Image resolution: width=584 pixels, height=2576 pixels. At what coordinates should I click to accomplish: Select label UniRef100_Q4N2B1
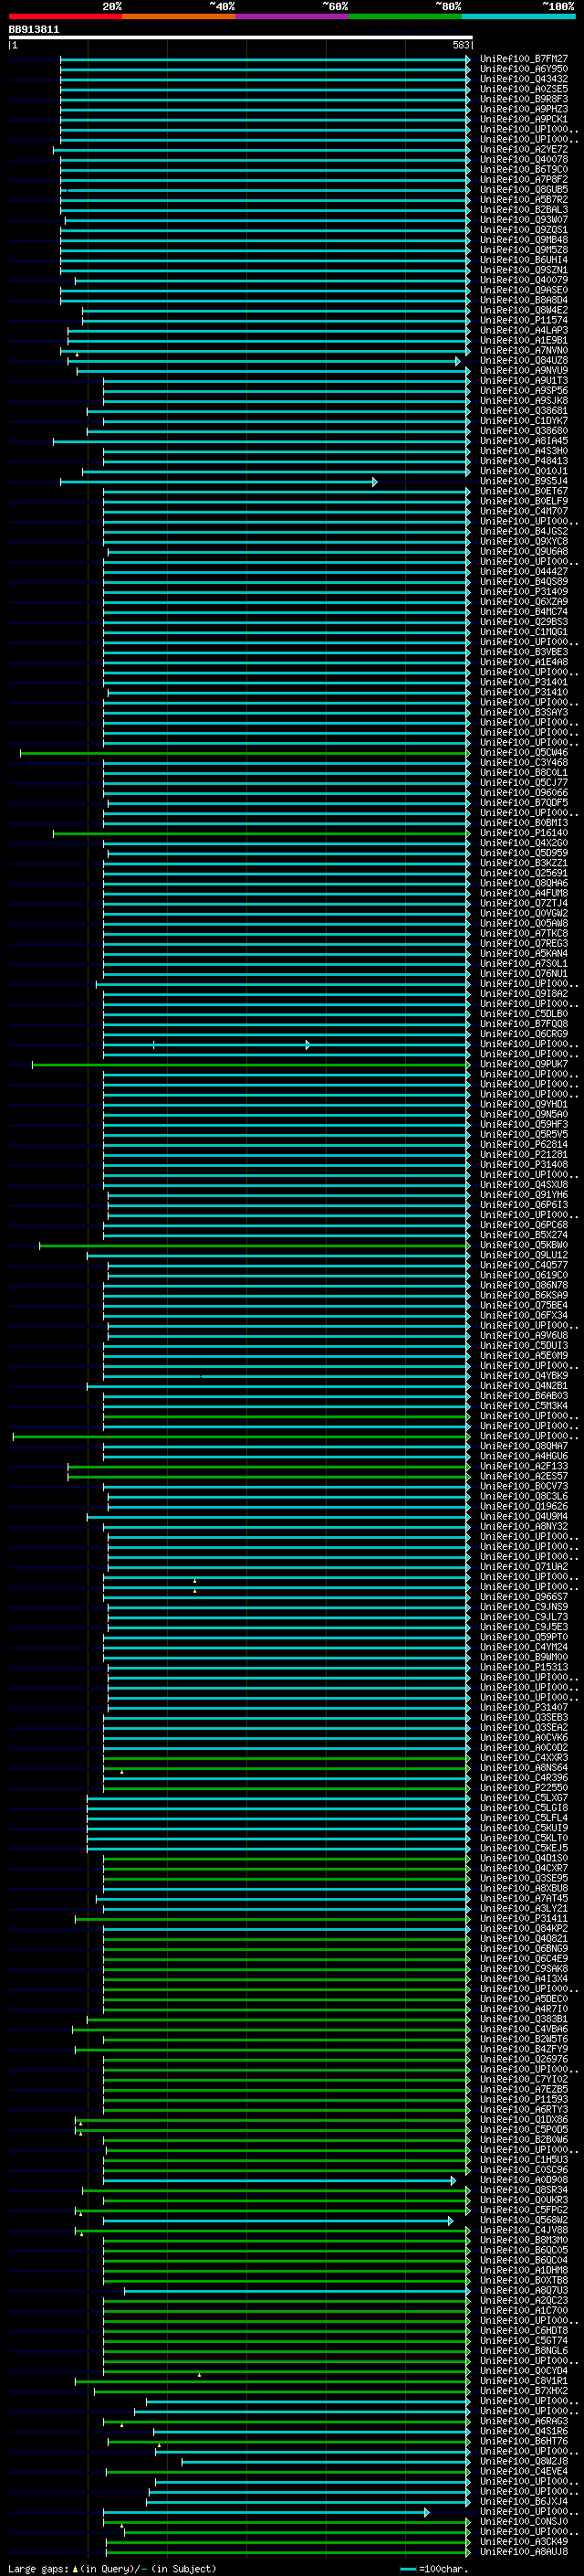524,1386
